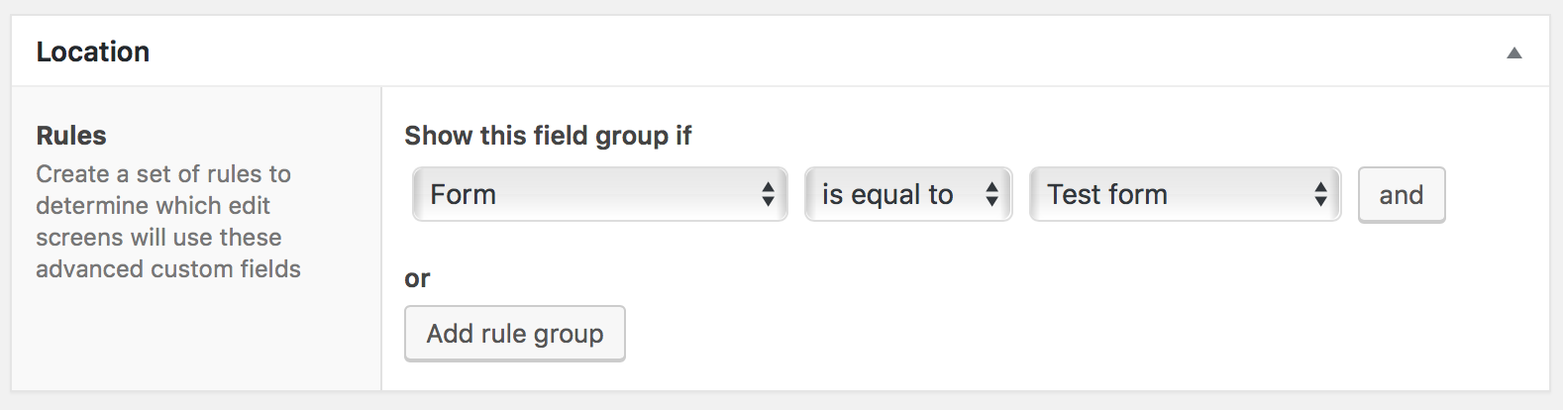Click the empty middle of the Location header bar
This screenshot has height=410, width=1563.
792,51
